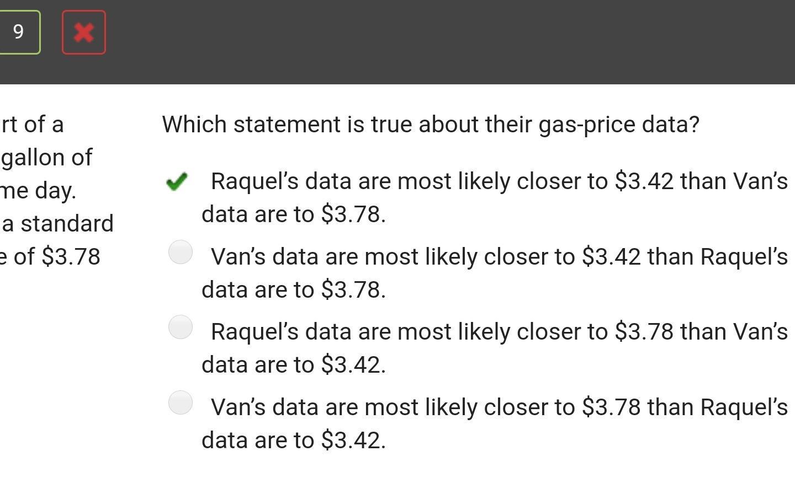
Task: Click "data are to $3.78." under second option
Action: point(294,290)
